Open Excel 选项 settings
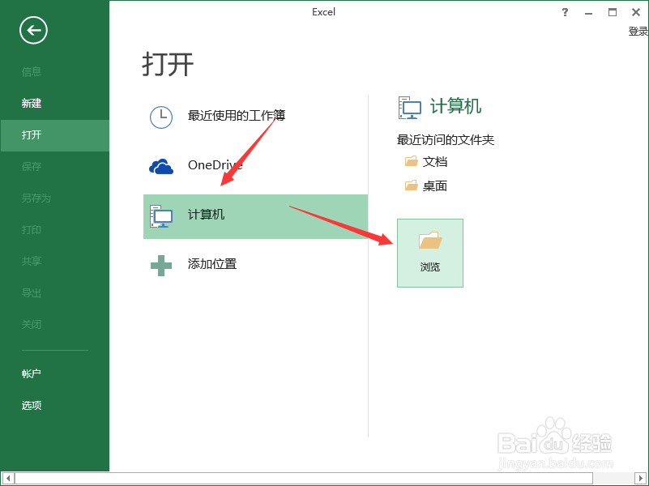 [x=31, y=405]
